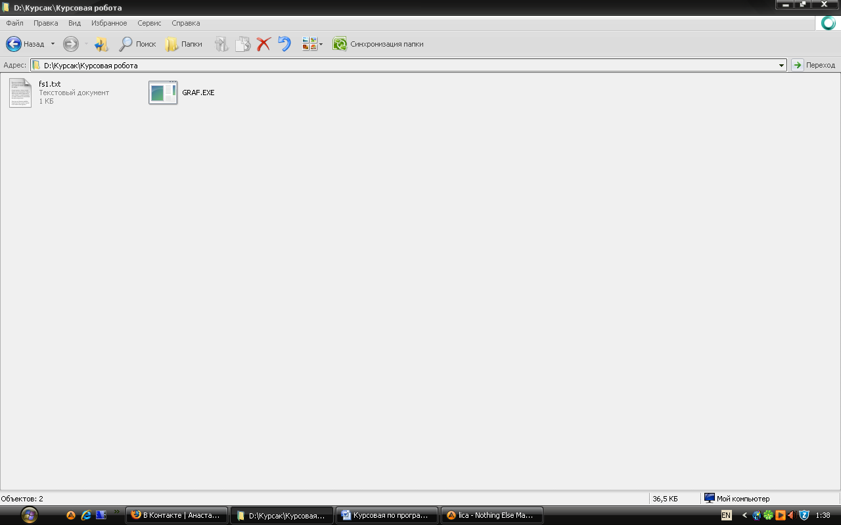Switch to lica - Nothing Else Ma player
This screenshot has width=841, height=525.
(491, 515)
